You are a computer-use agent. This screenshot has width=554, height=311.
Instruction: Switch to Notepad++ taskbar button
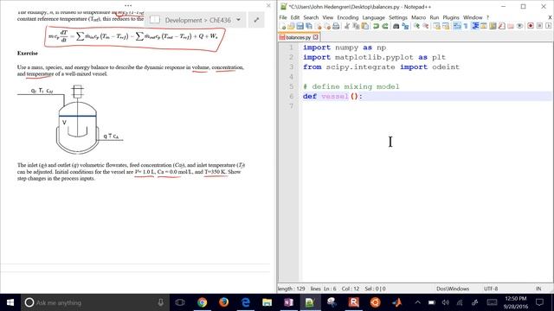tap(310, 302)
